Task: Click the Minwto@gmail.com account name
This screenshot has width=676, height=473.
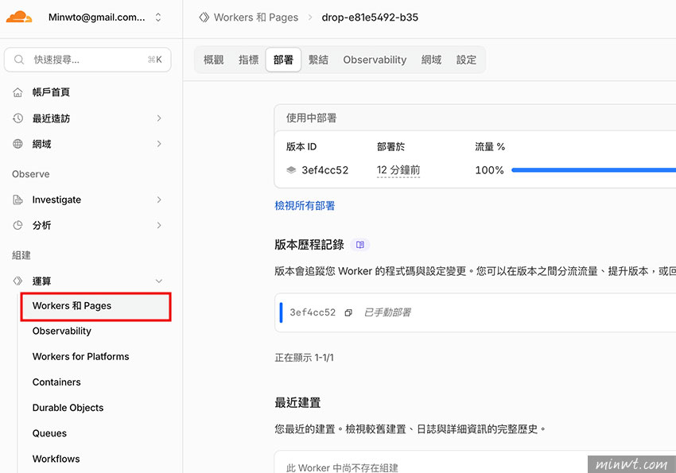Action: (x=96, y=17)
